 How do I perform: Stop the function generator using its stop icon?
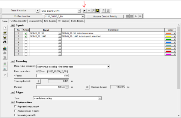pyautogui.click(x=140, y=16)
